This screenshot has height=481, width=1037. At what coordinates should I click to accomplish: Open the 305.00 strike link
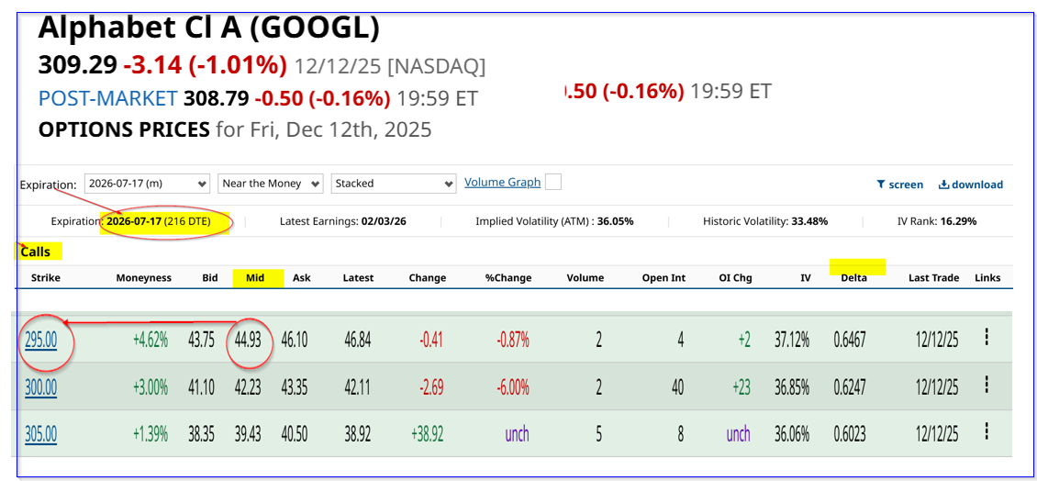40,433
